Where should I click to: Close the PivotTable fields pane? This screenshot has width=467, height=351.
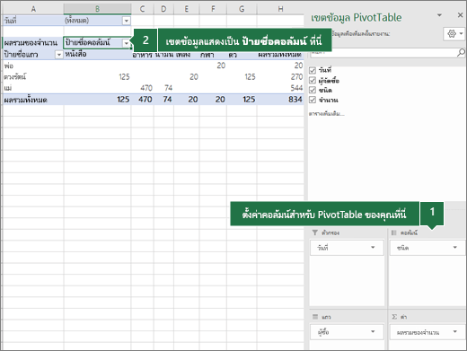(460, 15)
